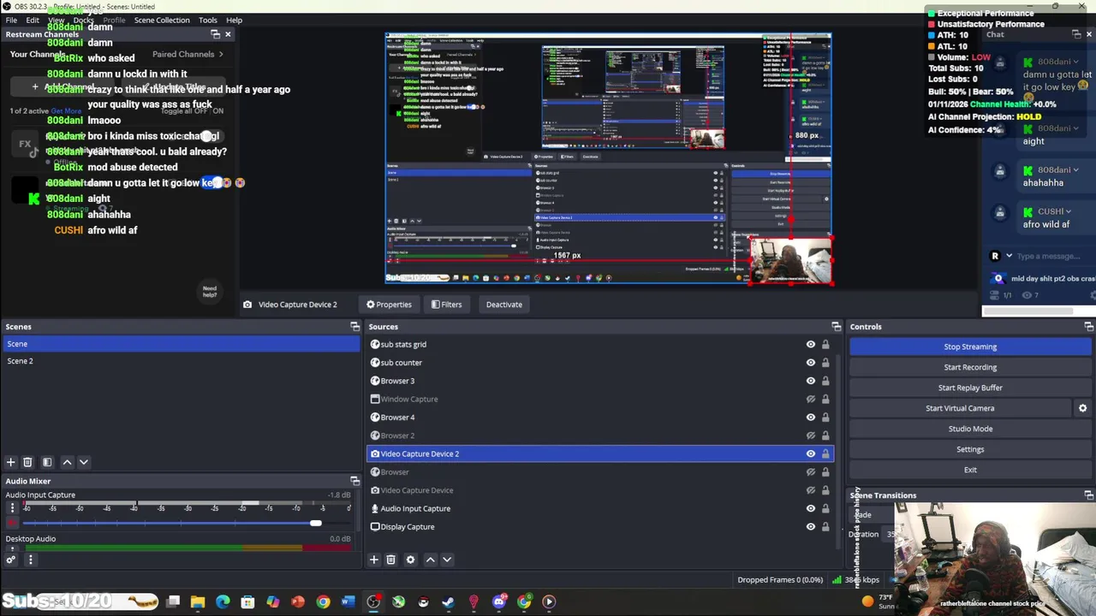Unlock the Audio Input Capture source
Viewport: 1096px width, 616px height.
pos(825,509)
